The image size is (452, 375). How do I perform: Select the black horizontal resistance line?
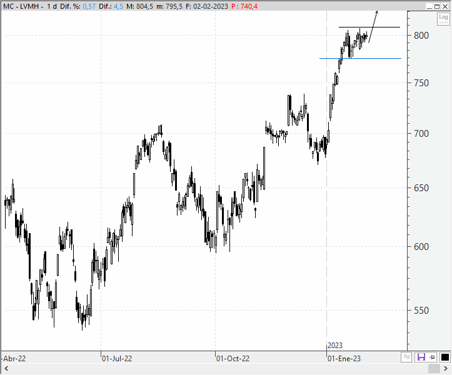[x=369, y=27]
